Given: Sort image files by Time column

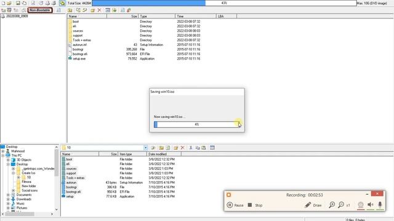Looking at the screenshot, I should point(196,16).
